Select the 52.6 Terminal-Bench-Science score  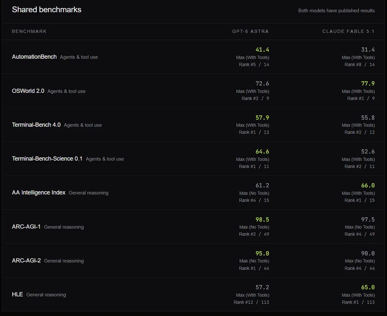point(368,152)
